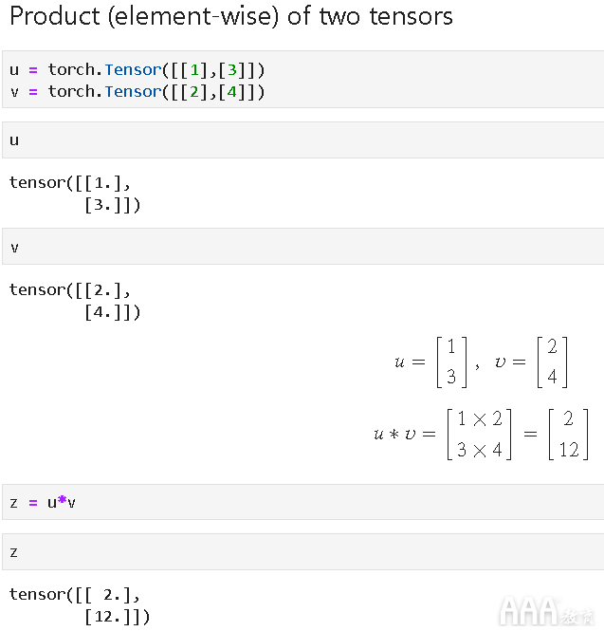Click the output showing tensor([[1.],[3.]])

point(75,194)
